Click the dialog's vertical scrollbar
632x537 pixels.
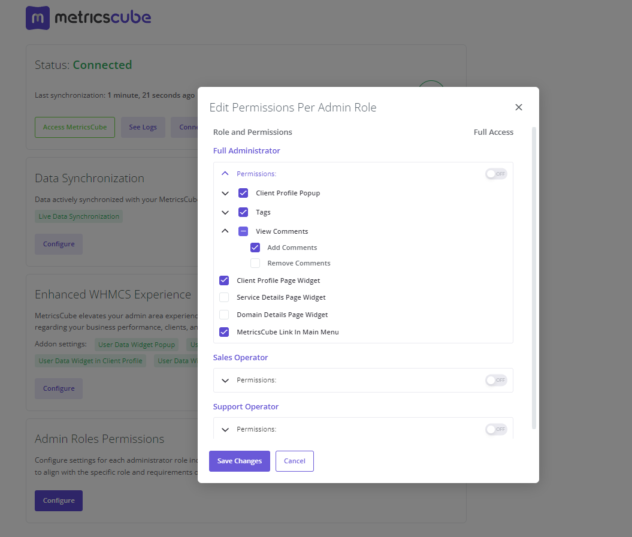534,278
